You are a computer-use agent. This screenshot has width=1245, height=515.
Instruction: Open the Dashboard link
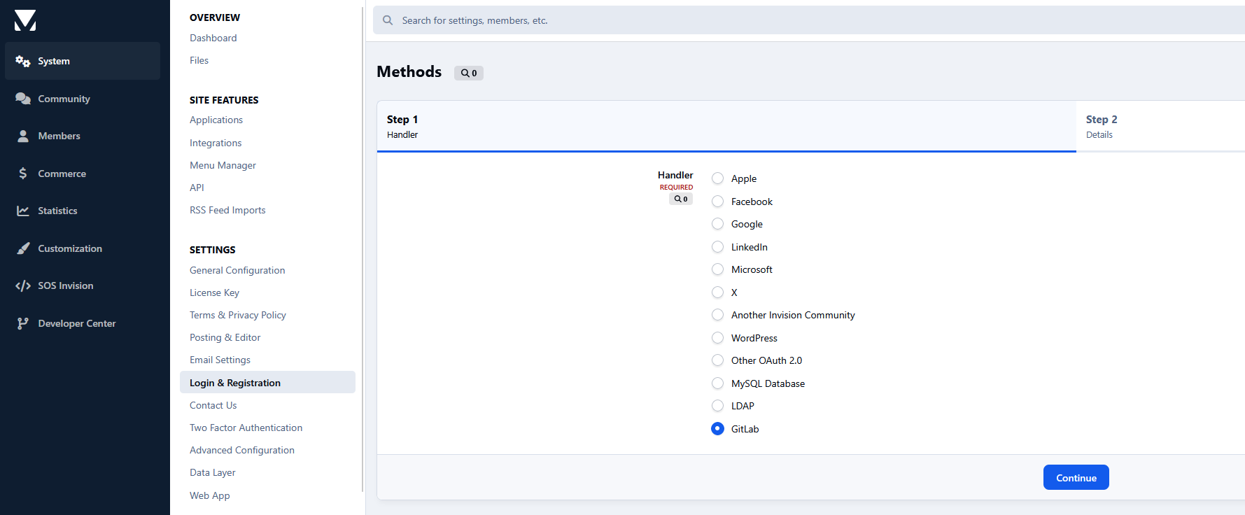click(x=213, y=38)
